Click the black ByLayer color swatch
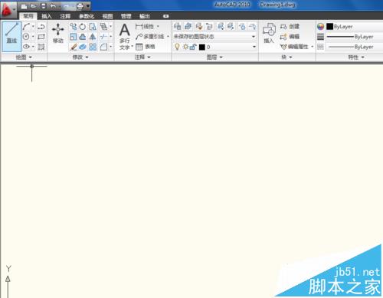The width and height of the screenshot is (383, 298). pyautogui.click(x=329, y=26)
